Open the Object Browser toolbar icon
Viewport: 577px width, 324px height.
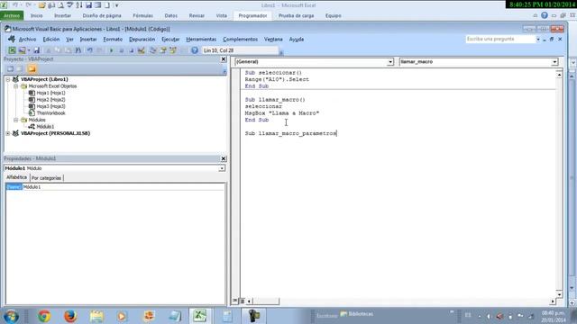pos(173,50)
